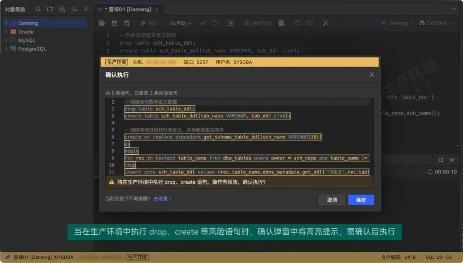This screenshot has height=263, width=463.
Task: Switch to the 查询01 [Dameng] tab
Action: pos(128,9)
